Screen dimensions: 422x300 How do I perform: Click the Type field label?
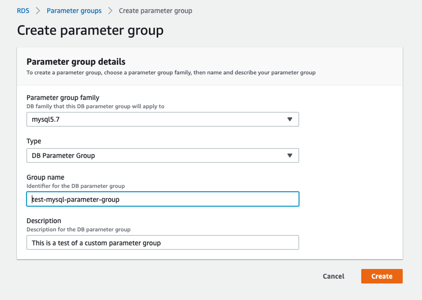point(33,141)
